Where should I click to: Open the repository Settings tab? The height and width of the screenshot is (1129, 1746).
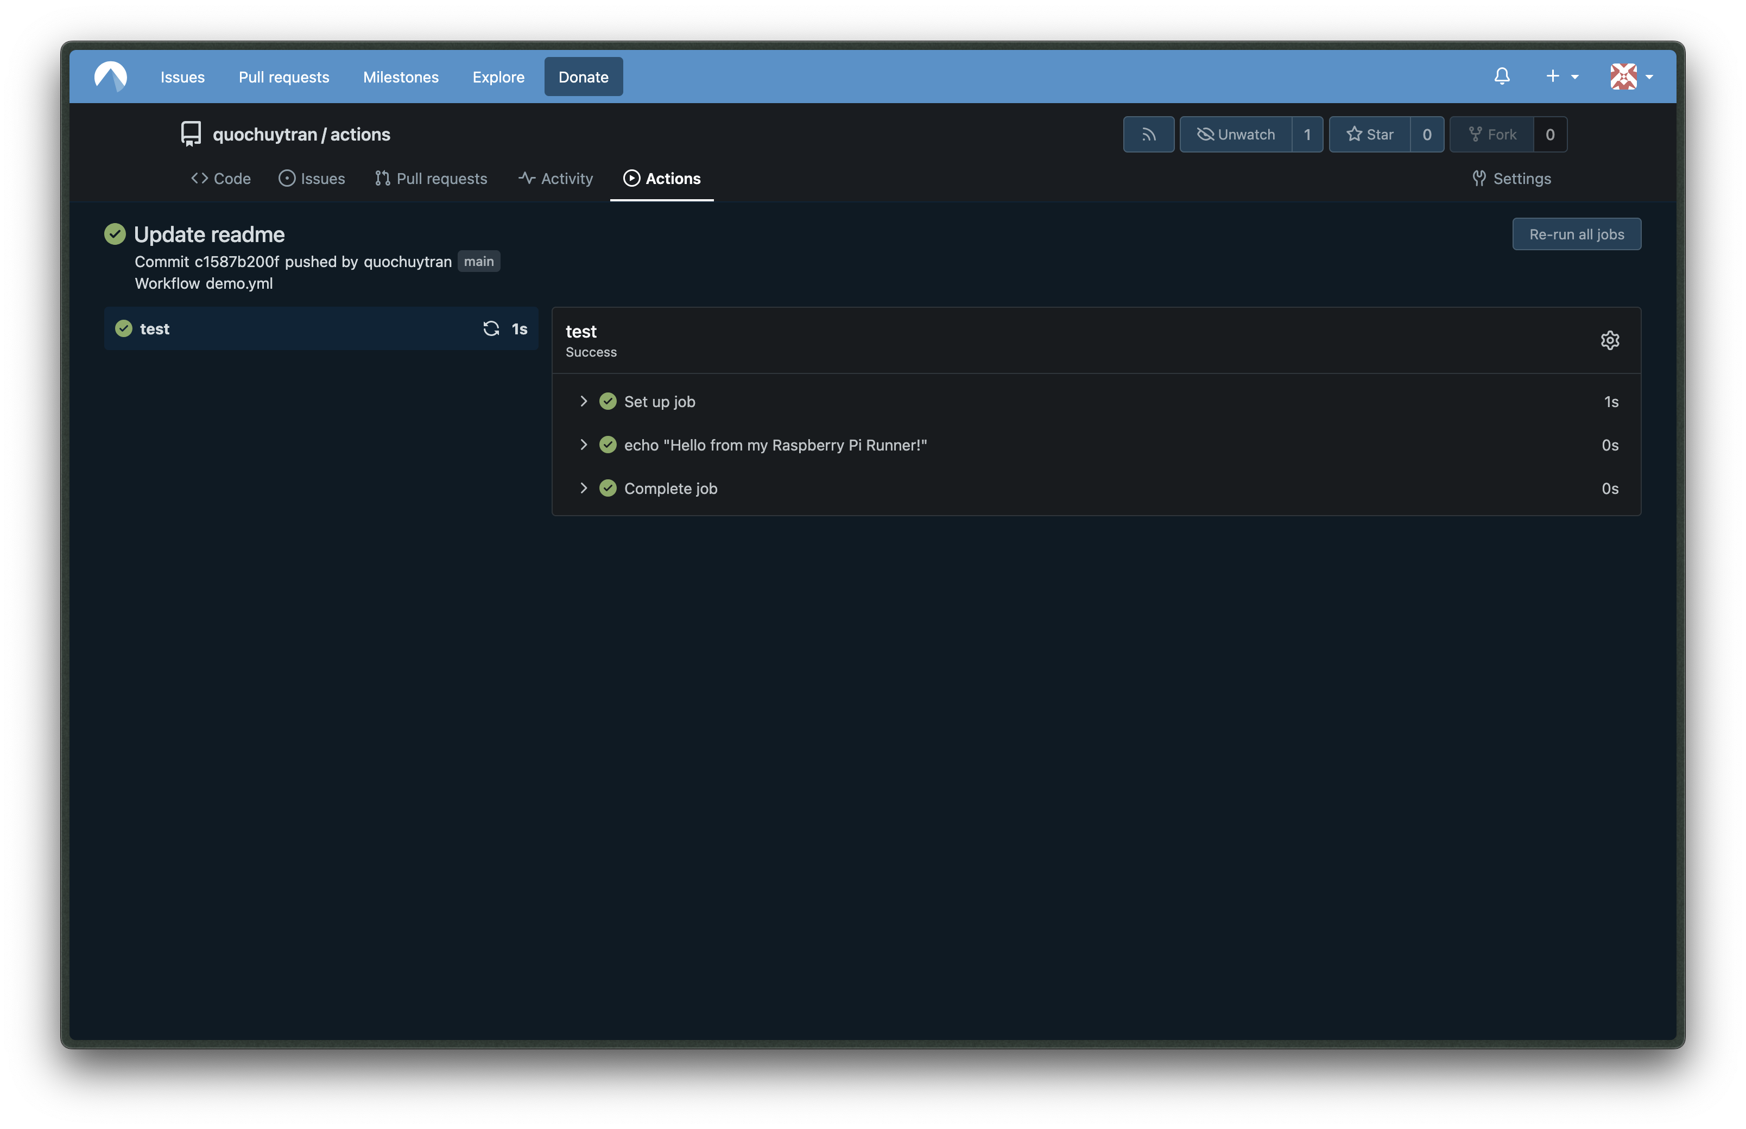(1511, 178)
